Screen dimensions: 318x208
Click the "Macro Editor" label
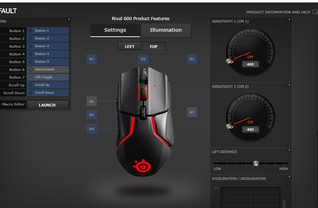point(13,104)
